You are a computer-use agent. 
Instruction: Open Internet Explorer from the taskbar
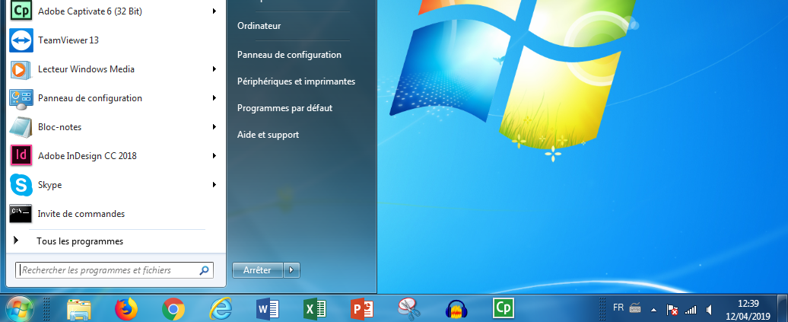(x=221, y=309)
